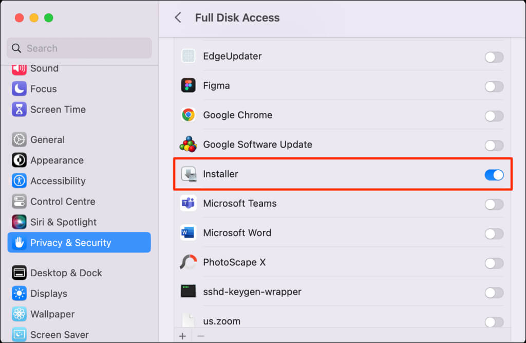
Task: Click the EdgeUpdater app icon
Action: [189, 56]
